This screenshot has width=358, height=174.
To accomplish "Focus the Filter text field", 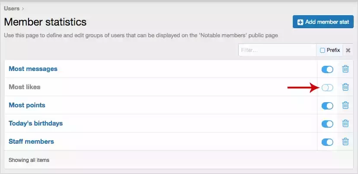I will pyautogui.click(x=278, y=50).
